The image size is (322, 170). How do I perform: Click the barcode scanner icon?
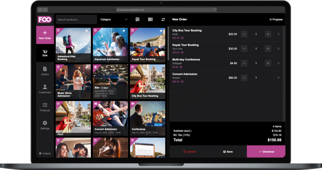click(150, 19)
